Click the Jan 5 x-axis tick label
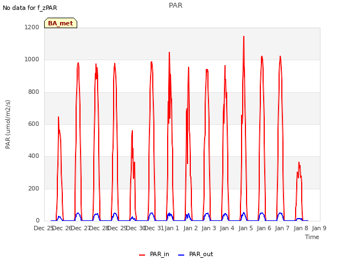Screen dimensions: 353x265 [x=245, y=228]
